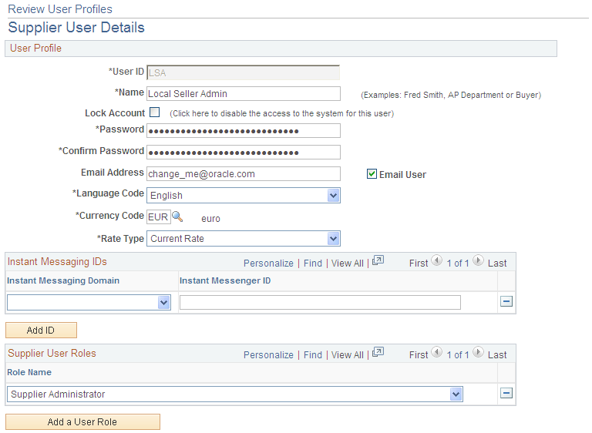Click Personalize in Supplier User Roles
Screen dimensions: 592x433
(x=268, y=355)
